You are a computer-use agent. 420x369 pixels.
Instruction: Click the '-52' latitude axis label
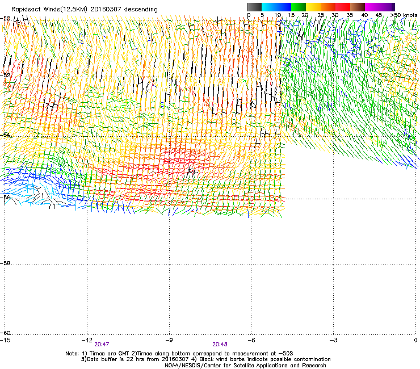5,76
